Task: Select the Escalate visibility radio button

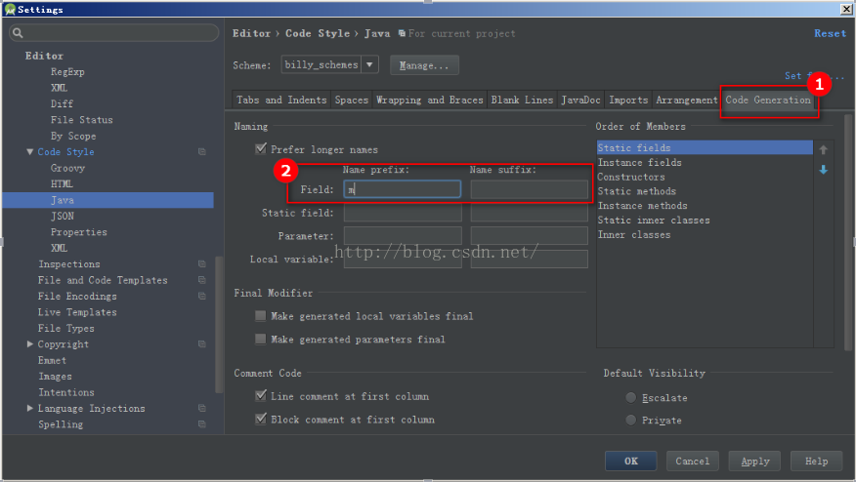Action: coord(630,397)
